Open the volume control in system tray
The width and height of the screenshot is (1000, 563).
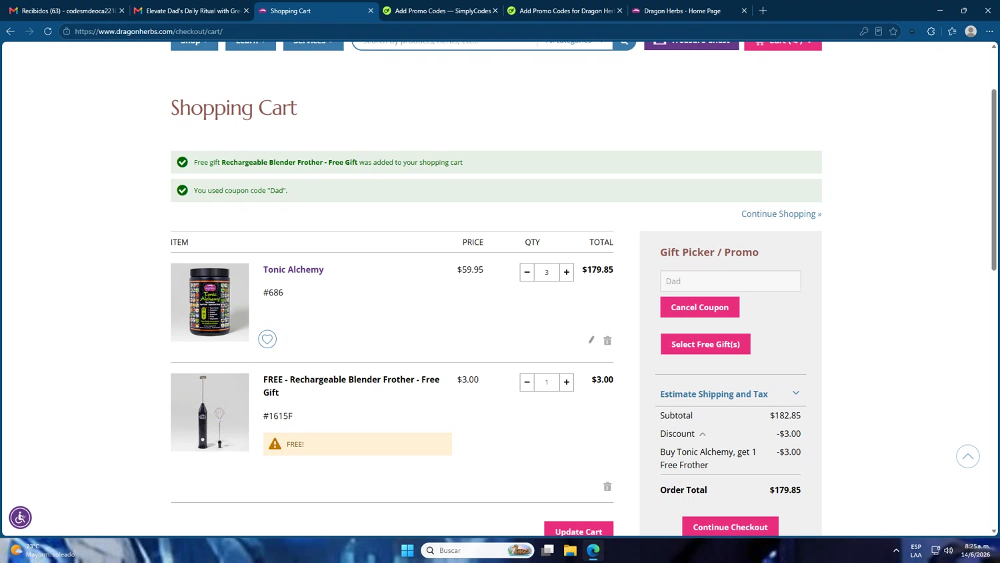tap(949, 550)
